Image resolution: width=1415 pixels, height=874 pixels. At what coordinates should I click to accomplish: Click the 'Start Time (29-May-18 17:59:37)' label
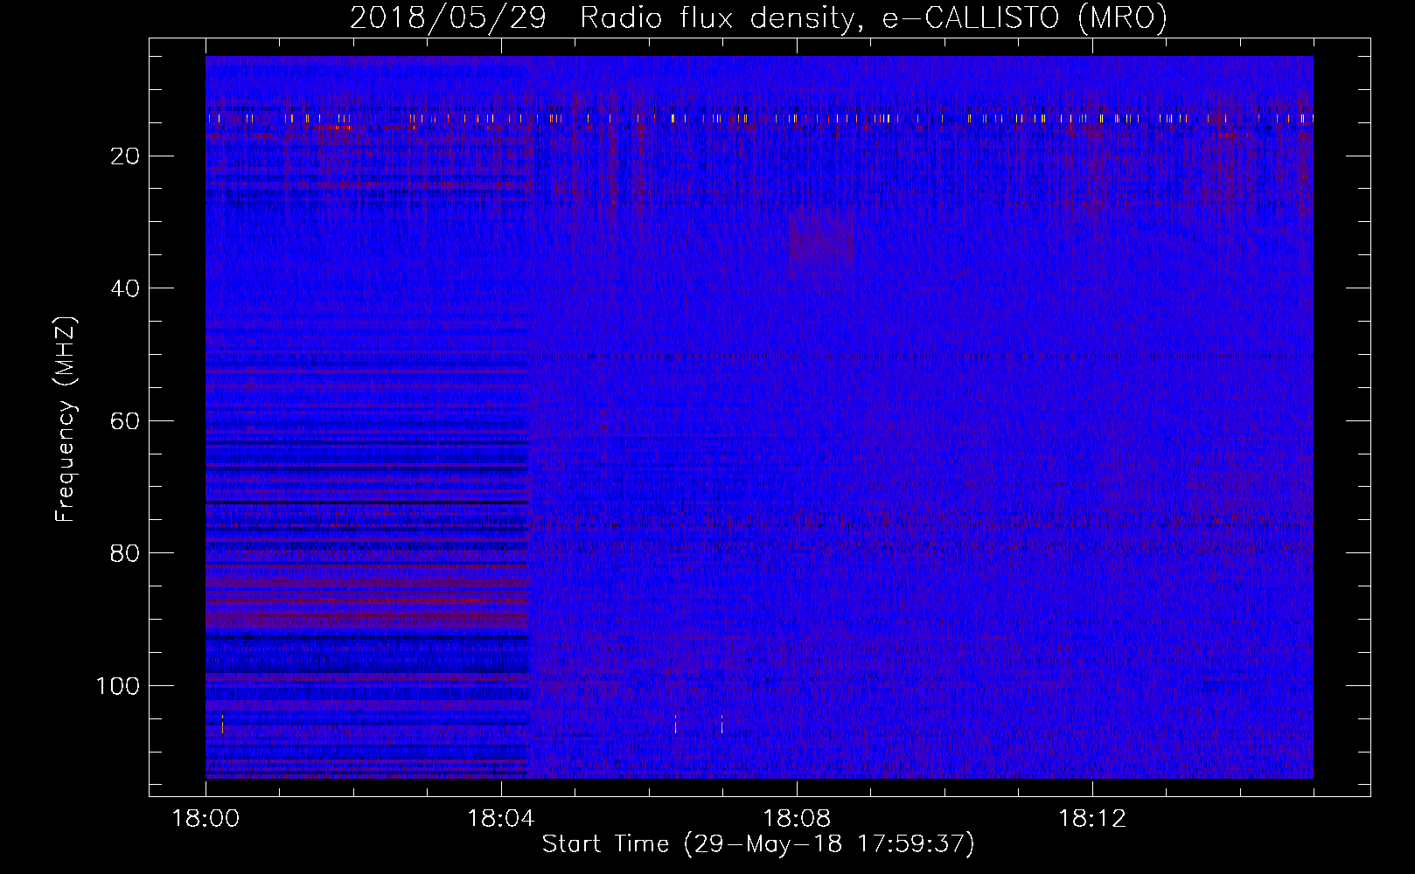[x=757, y=843]
